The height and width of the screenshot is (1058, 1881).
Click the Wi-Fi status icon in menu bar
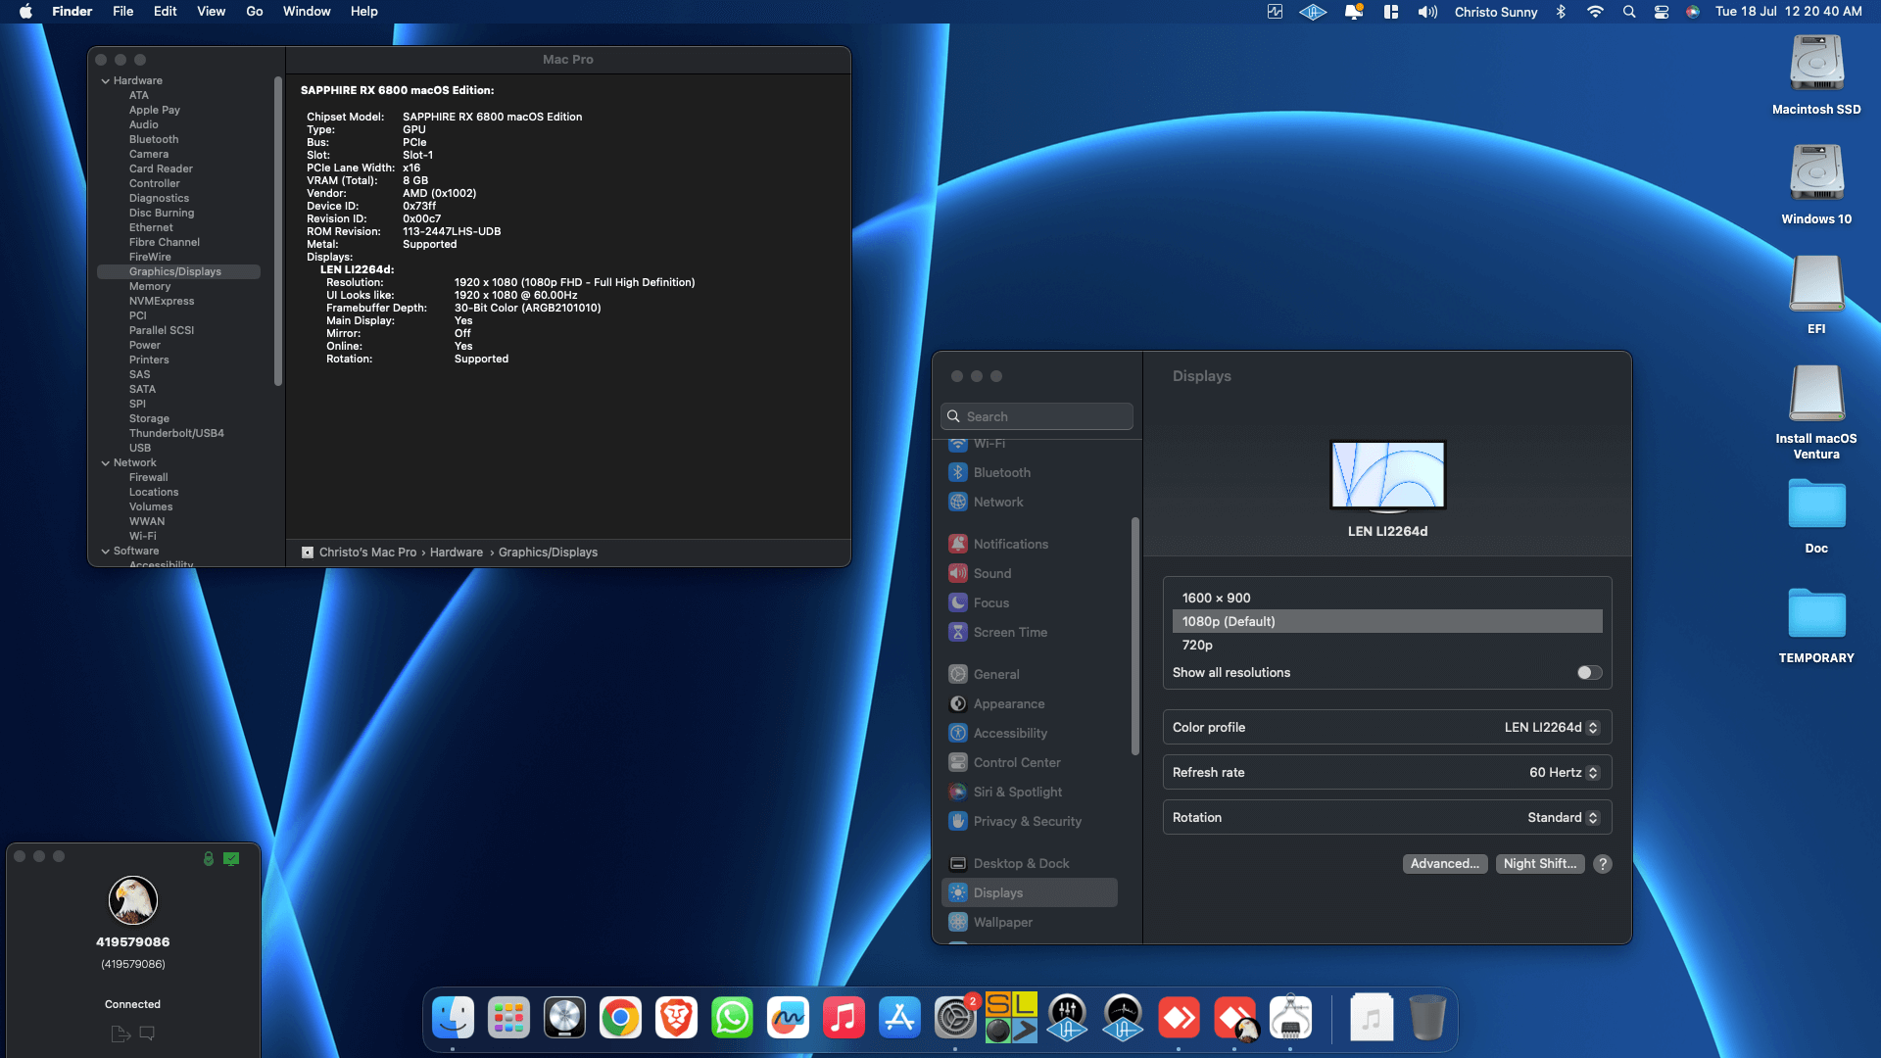click(x=1595, y=12)
